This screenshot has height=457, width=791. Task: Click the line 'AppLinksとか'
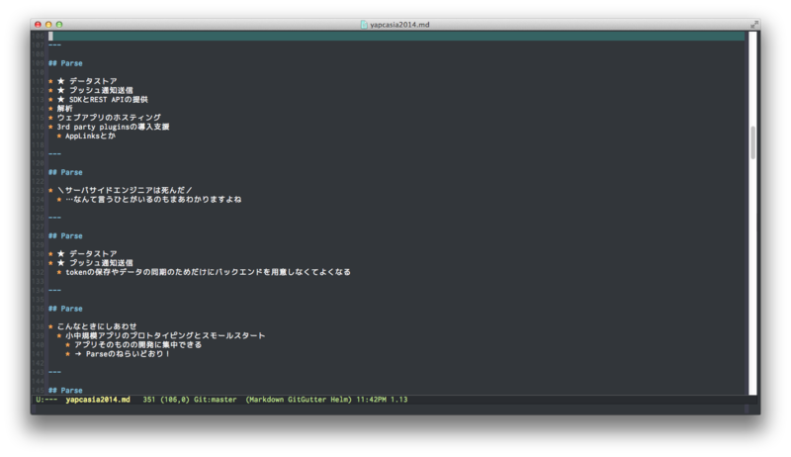[x=90, y=136]
